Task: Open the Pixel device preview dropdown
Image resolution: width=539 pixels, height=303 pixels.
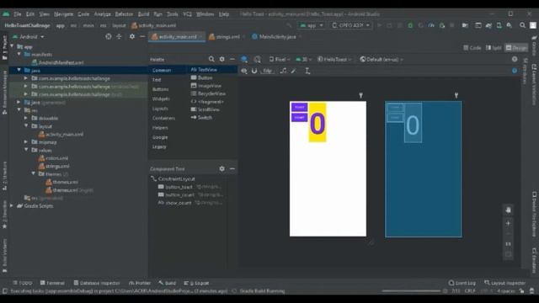Action: coord(280,59)
